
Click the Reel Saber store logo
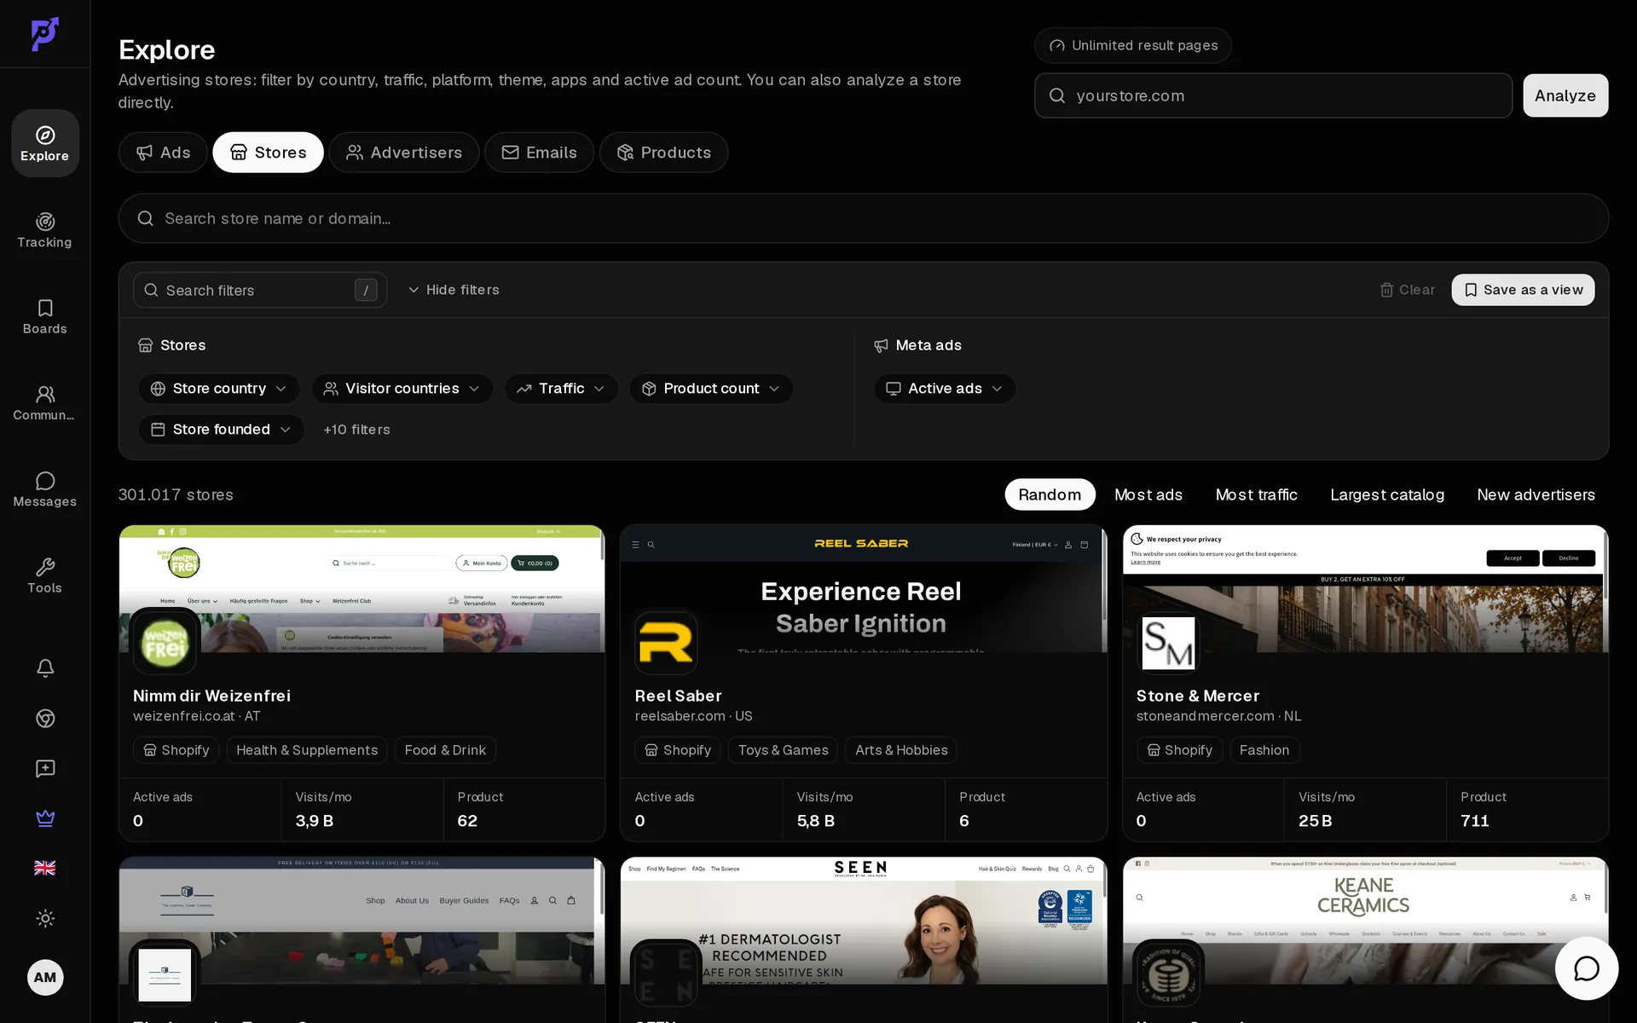666,643
